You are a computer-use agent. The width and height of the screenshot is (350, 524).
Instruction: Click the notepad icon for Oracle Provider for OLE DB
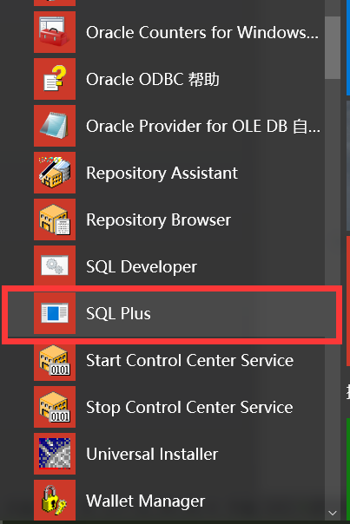click(55, 126)
